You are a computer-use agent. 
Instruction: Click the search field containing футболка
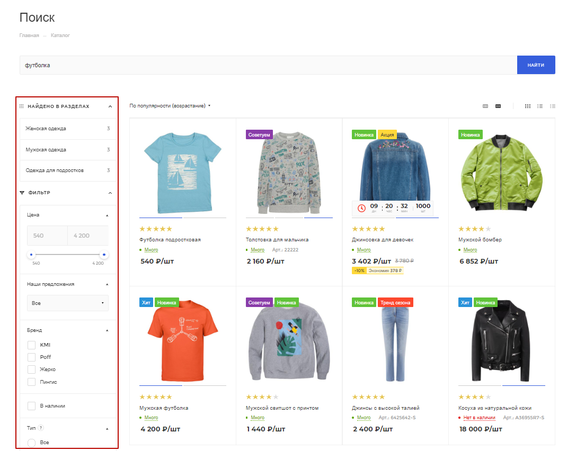pos(268,65)
